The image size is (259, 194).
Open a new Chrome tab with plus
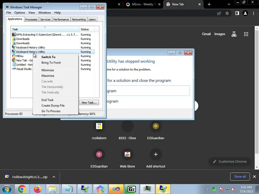pos(209,5)
